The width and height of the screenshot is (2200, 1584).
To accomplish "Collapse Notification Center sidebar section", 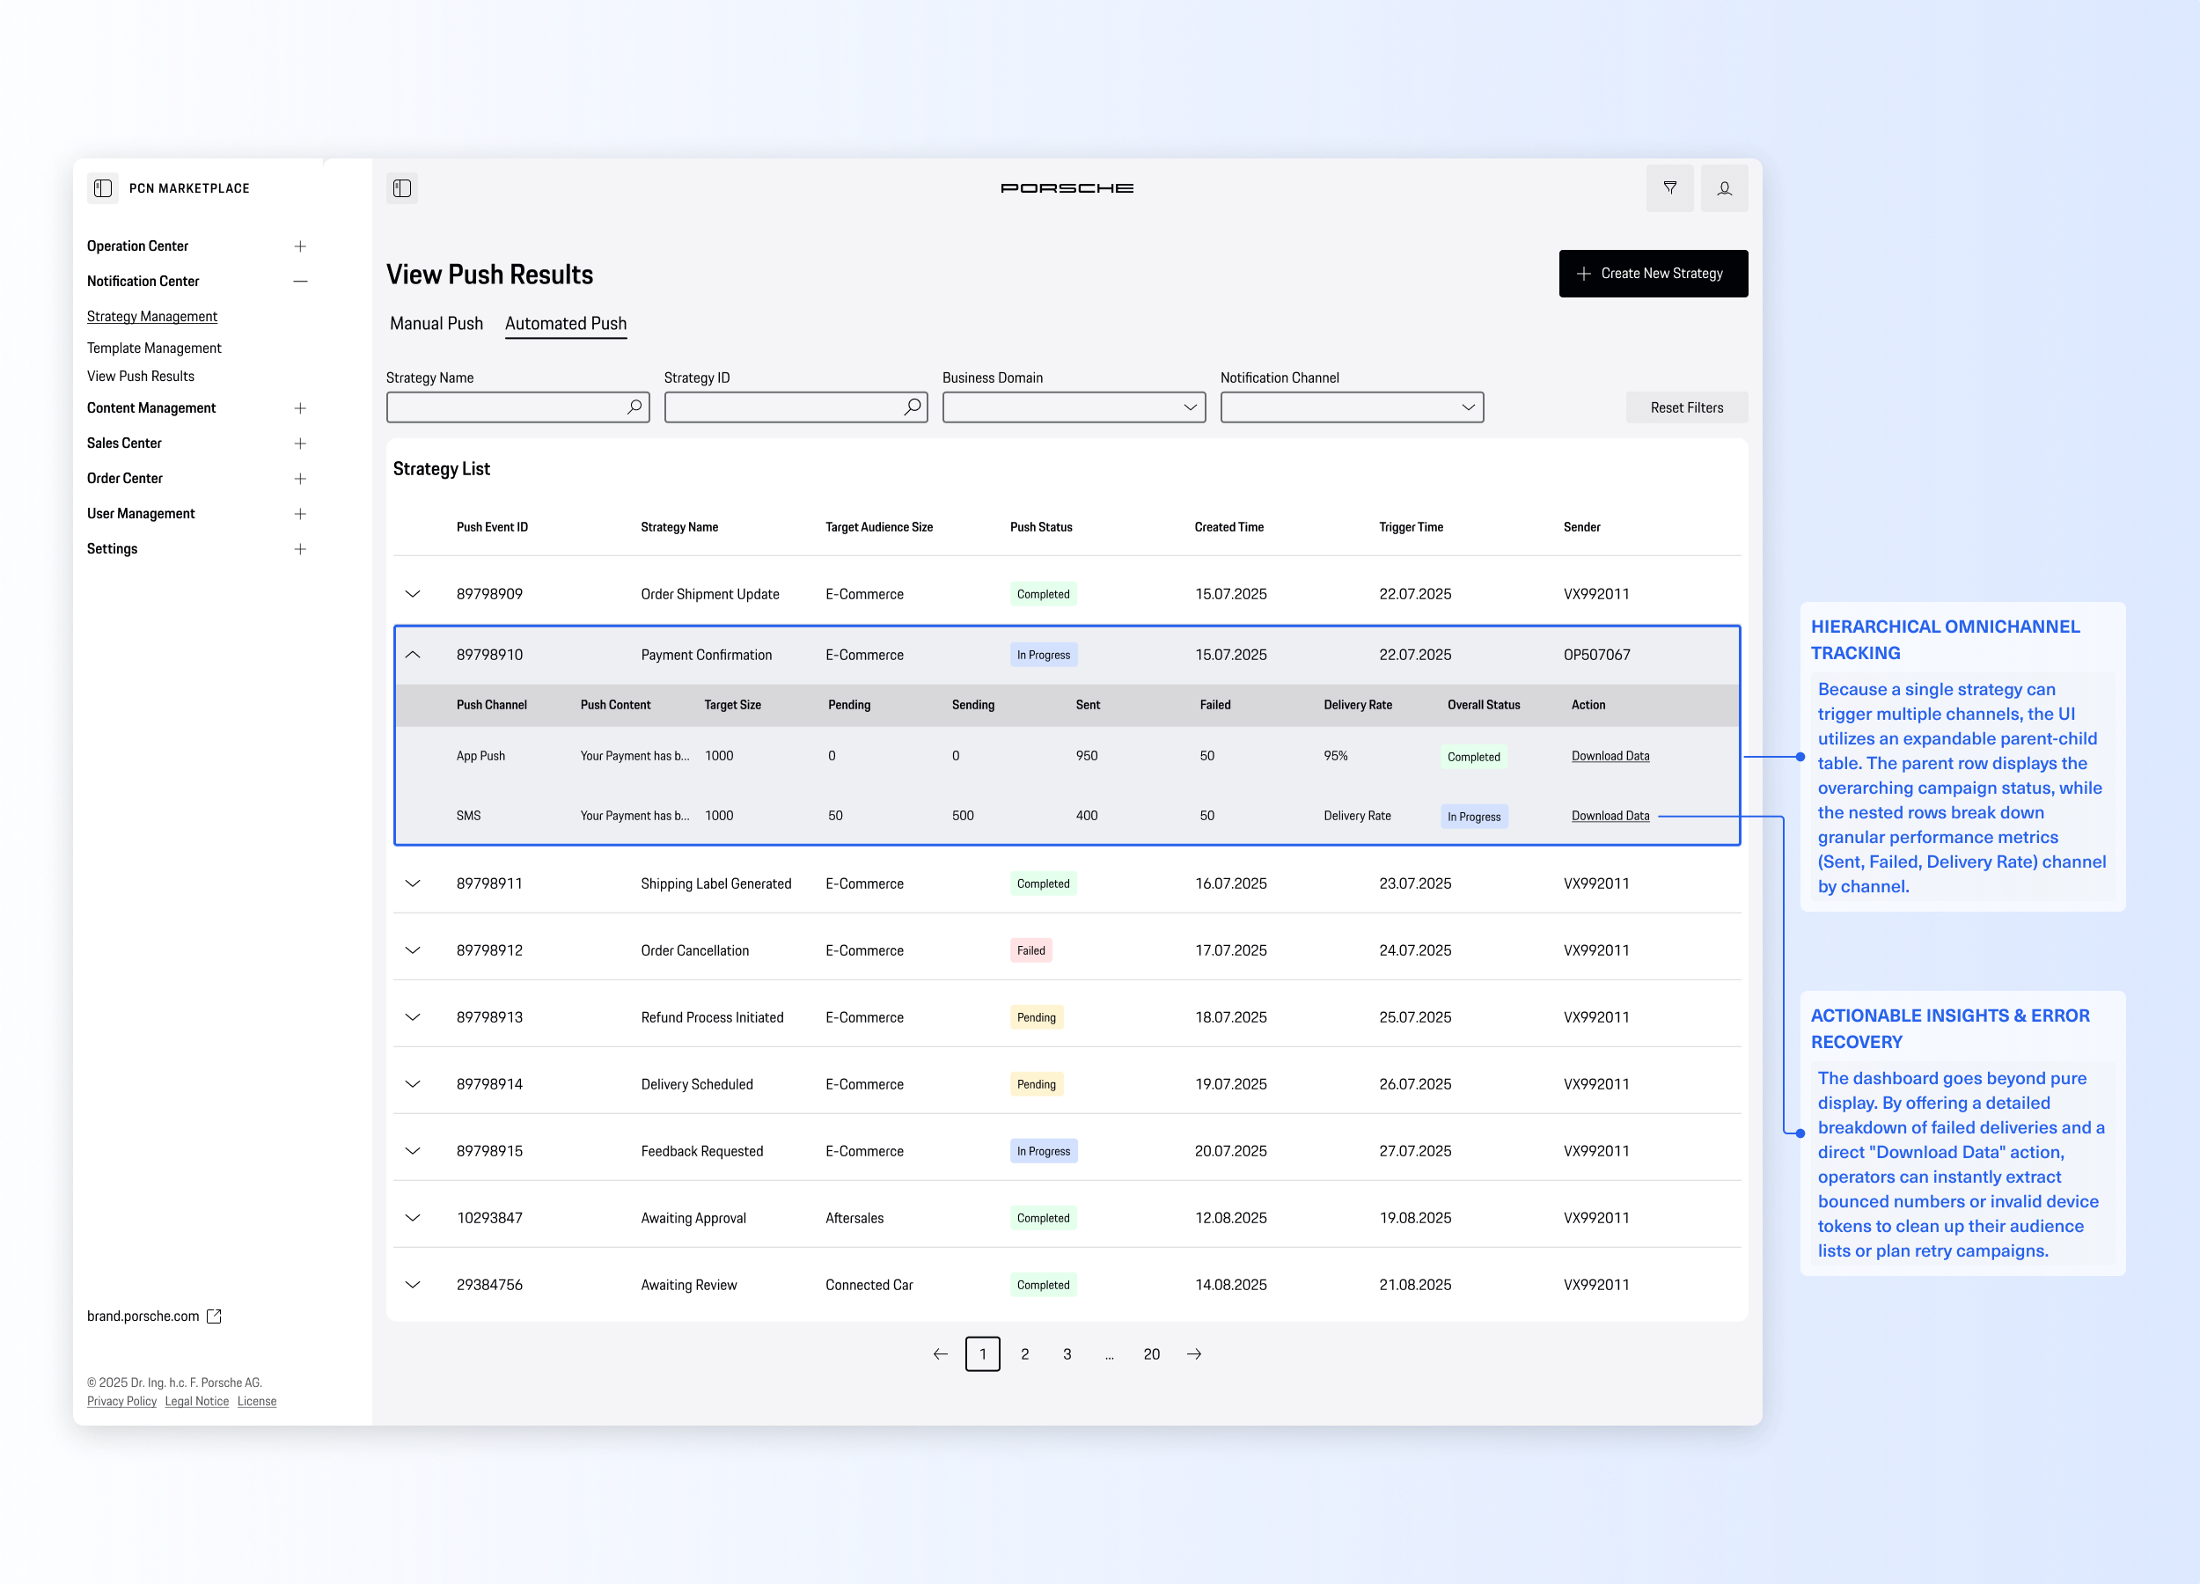I will [300, 282].
